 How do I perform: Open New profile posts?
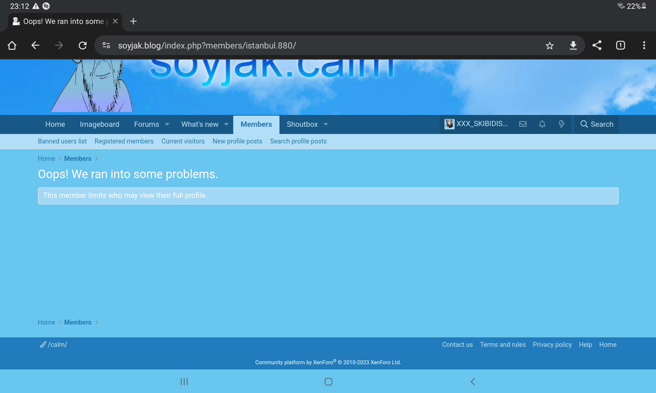tap(237, 141)
